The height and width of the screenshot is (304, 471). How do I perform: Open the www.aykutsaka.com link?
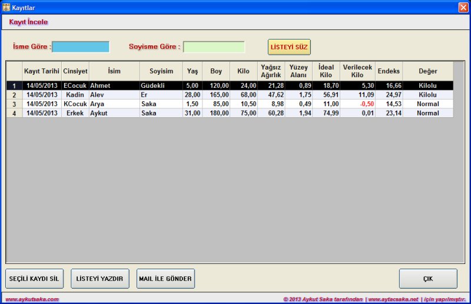pos(32,299)
